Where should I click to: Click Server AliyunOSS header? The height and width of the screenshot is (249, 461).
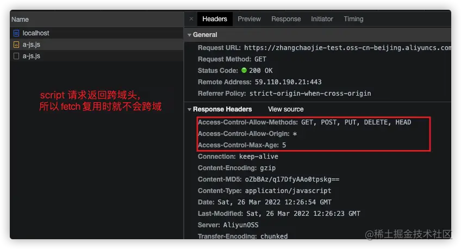coord(228,225)
